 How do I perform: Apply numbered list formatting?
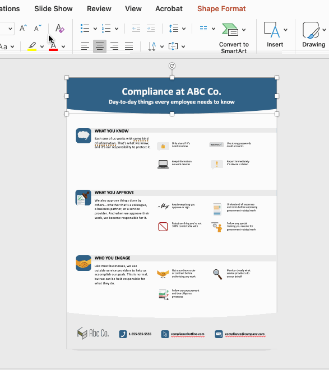tap(106, 29)
